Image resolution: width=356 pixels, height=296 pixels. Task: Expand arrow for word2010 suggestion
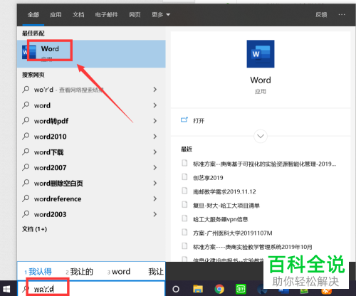click(155, 137)
